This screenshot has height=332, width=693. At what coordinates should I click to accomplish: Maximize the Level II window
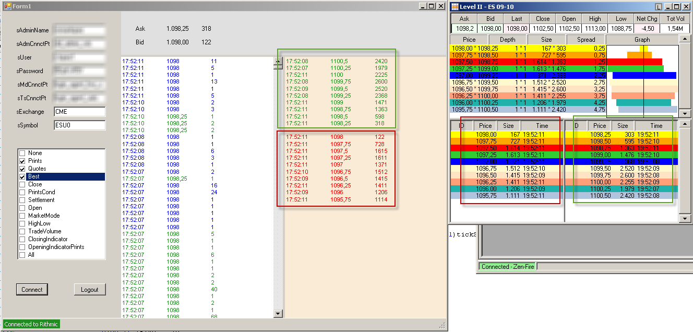[676, 6]
